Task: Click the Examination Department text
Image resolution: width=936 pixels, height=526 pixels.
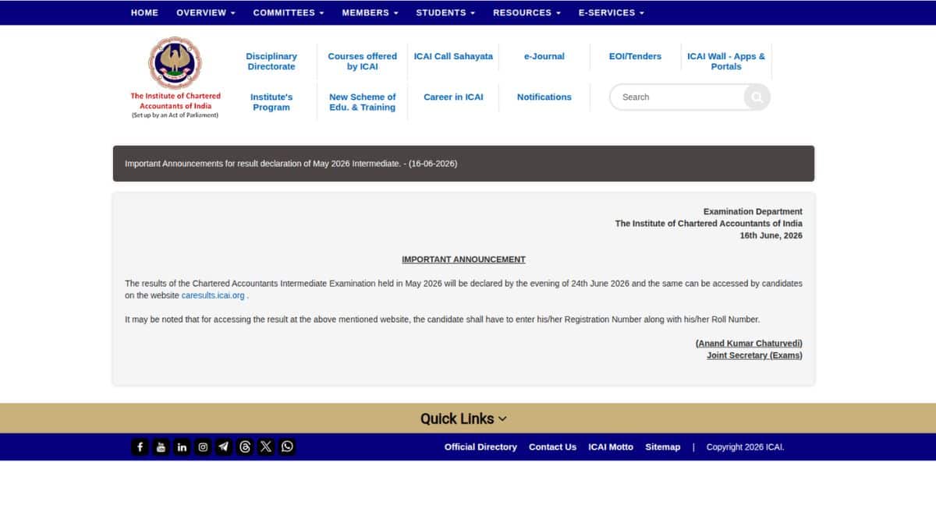Action: click(x=753, y=211)
